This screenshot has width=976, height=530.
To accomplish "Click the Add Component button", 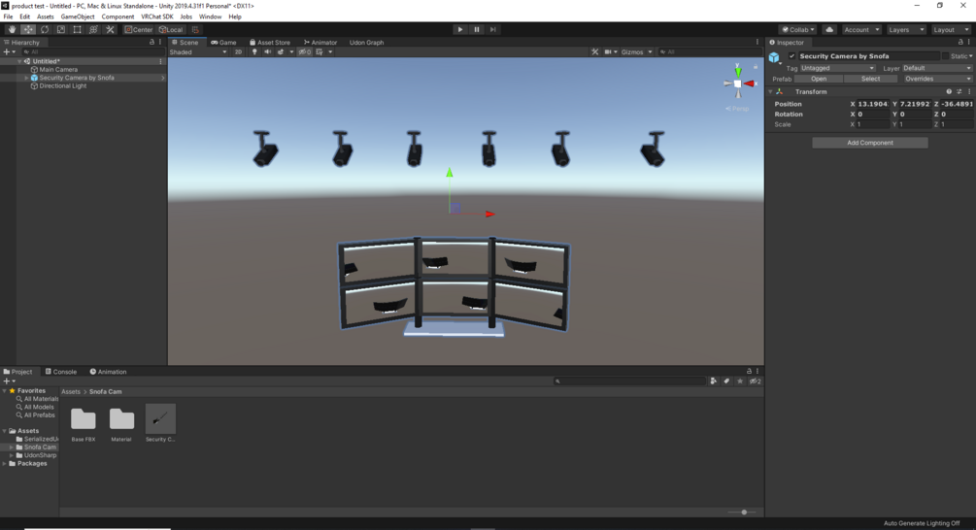I will [869, 143].
